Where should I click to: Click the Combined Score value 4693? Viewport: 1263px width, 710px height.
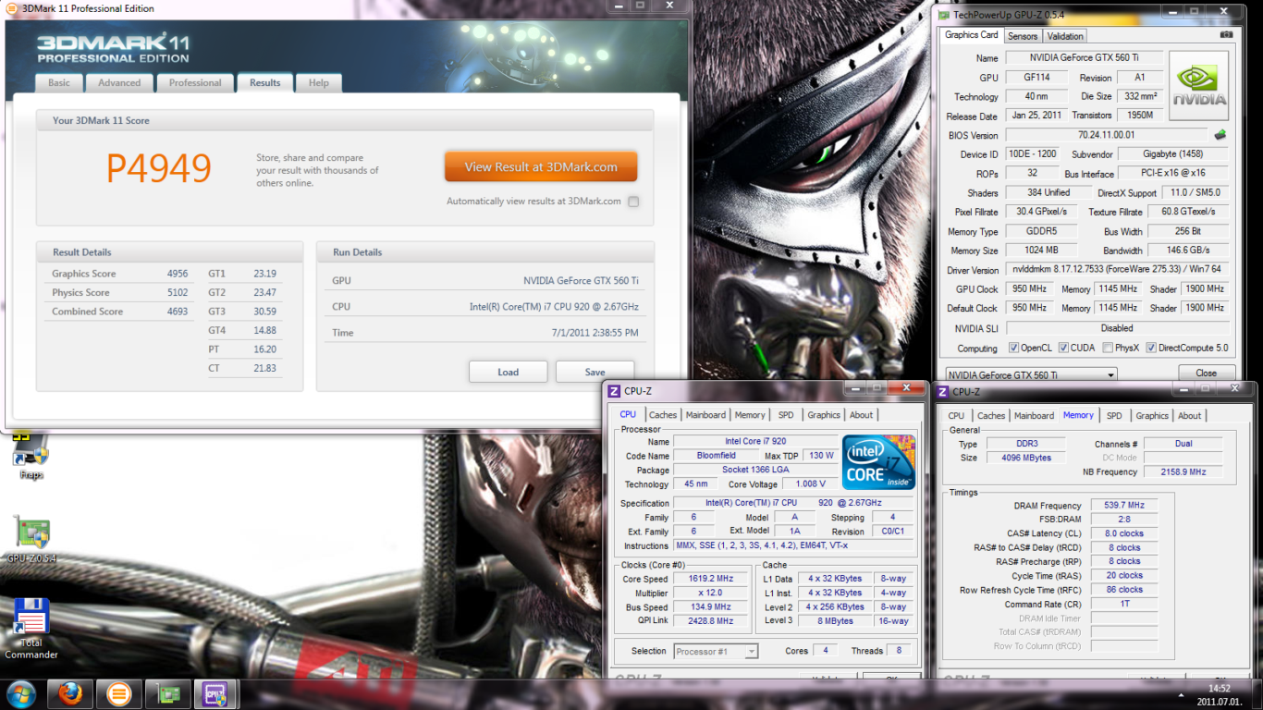point(178,312)
